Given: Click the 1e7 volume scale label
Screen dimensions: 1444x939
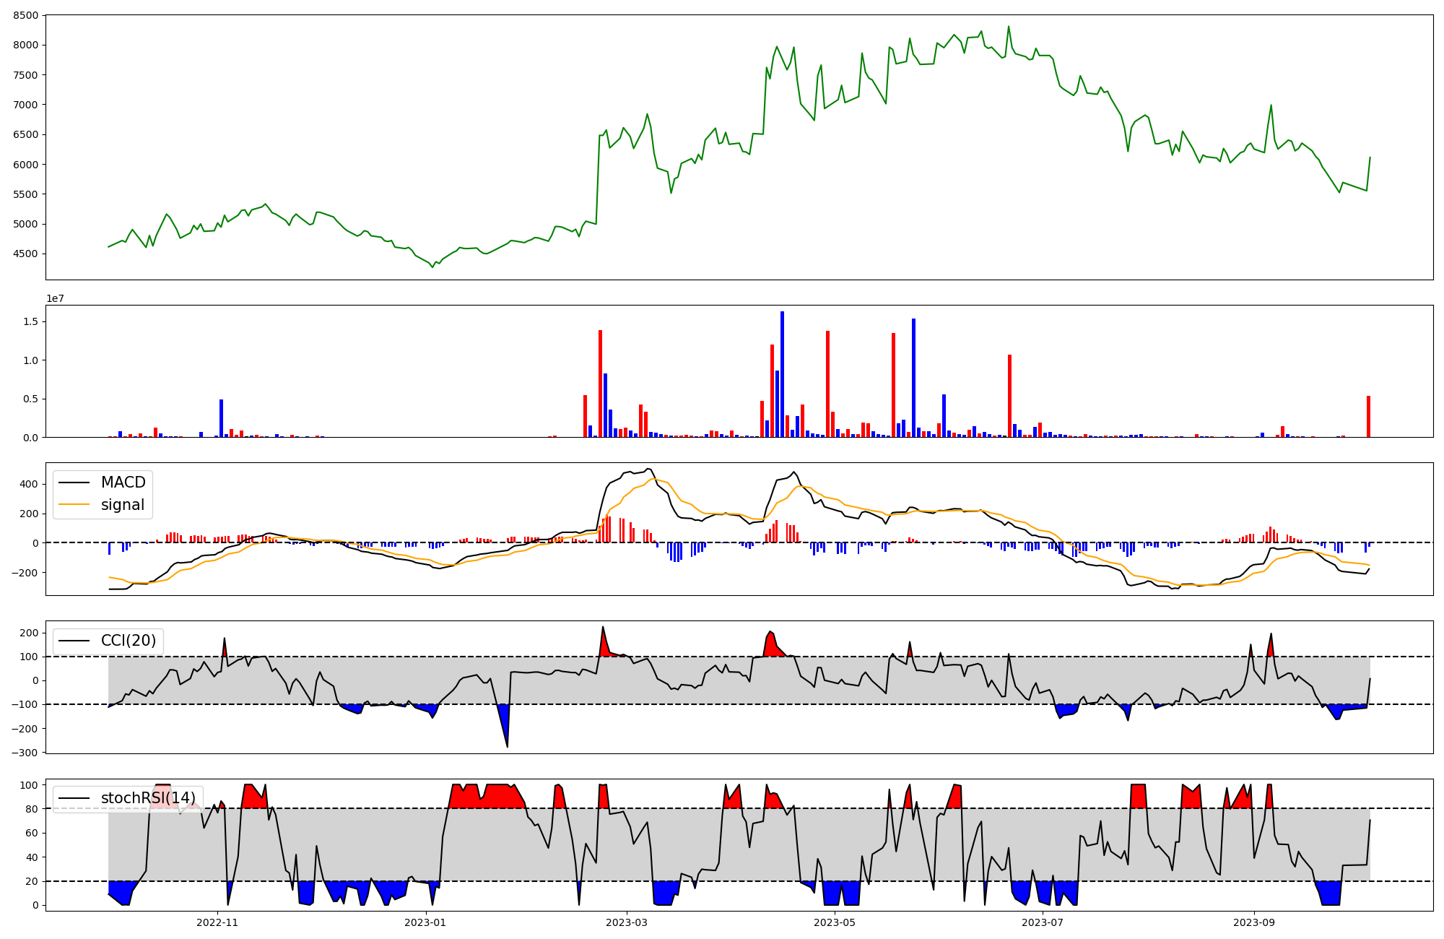Looking at the screenshot, I should (x=55, y=299).
